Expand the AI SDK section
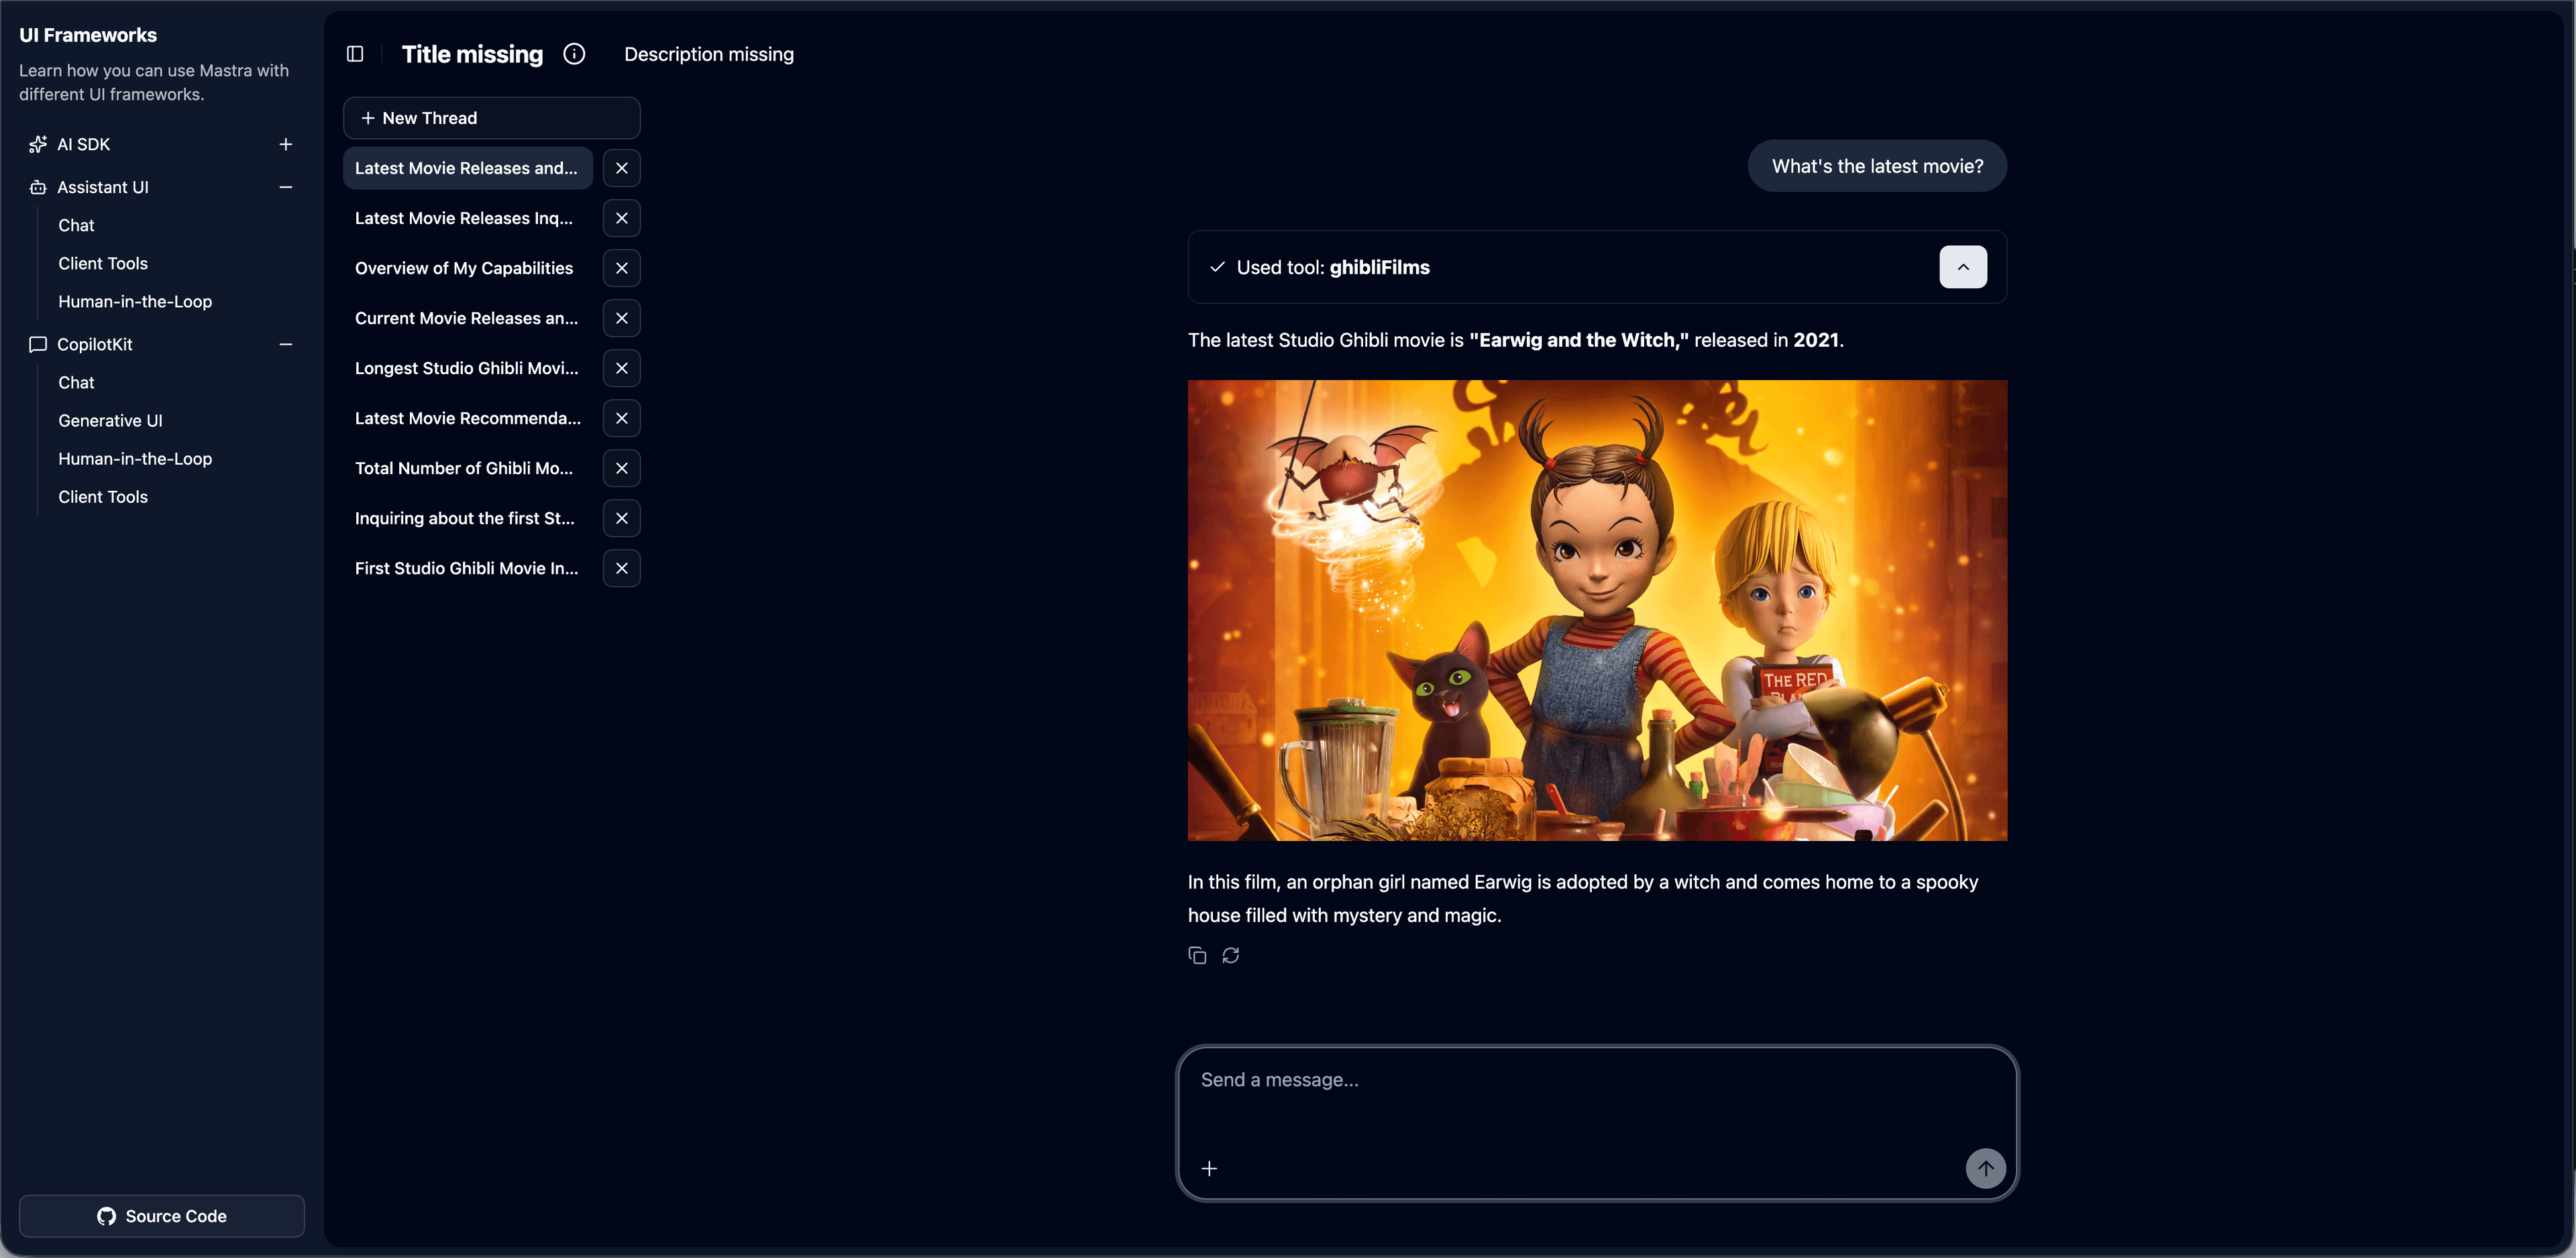Image resolution: width=2576 pixels, height=1258 pixels. pyautogui.click(x=286, y=144)
